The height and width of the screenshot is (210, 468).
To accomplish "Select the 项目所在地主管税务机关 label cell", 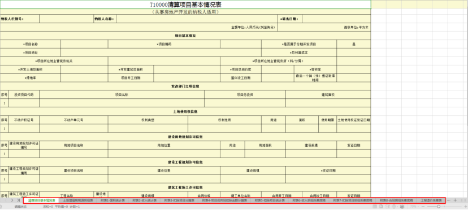I will tap(54, 61).
